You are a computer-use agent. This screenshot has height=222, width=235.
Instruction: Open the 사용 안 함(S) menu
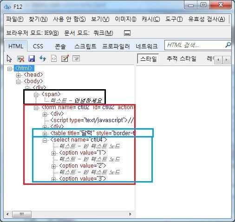(x=69, y=19)
